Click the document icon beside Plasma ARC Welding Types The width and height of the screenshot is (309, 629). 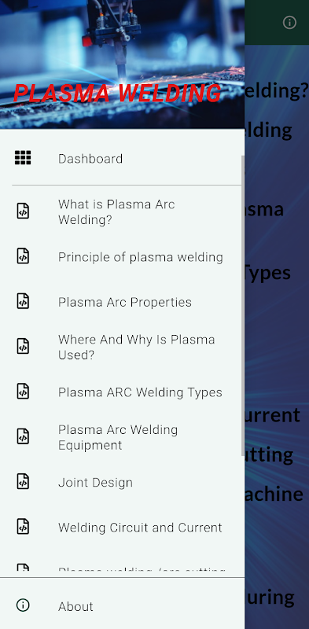[x=23, y=391]
